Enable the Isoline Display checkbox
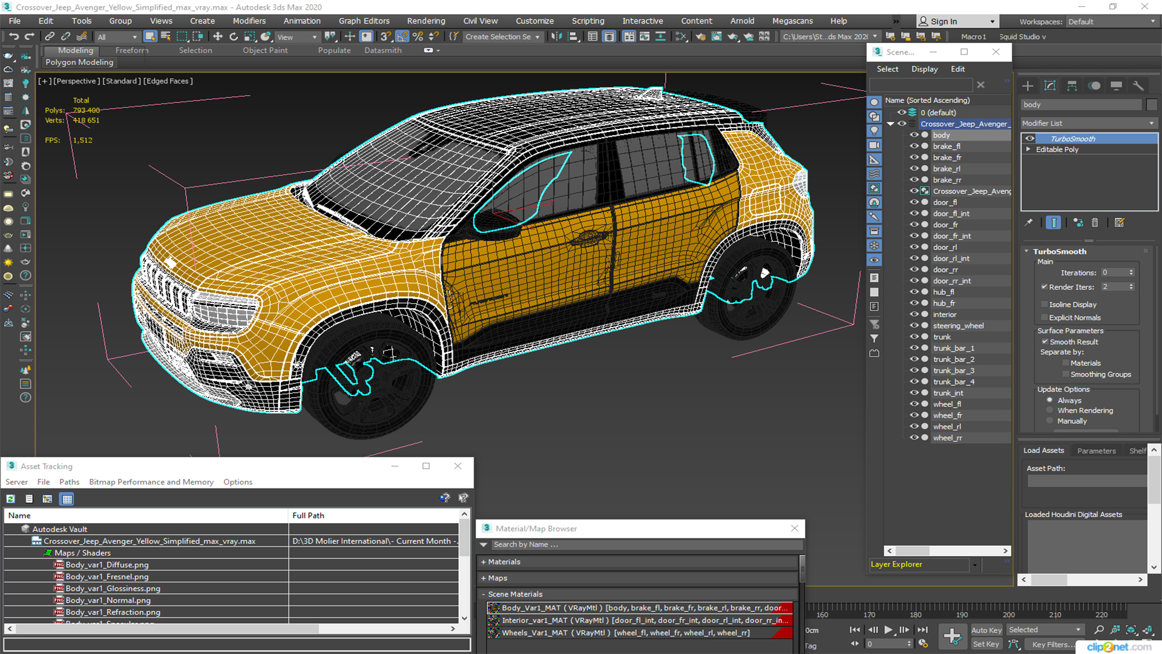This screenshot has height=654, width=1162. 1044,305
